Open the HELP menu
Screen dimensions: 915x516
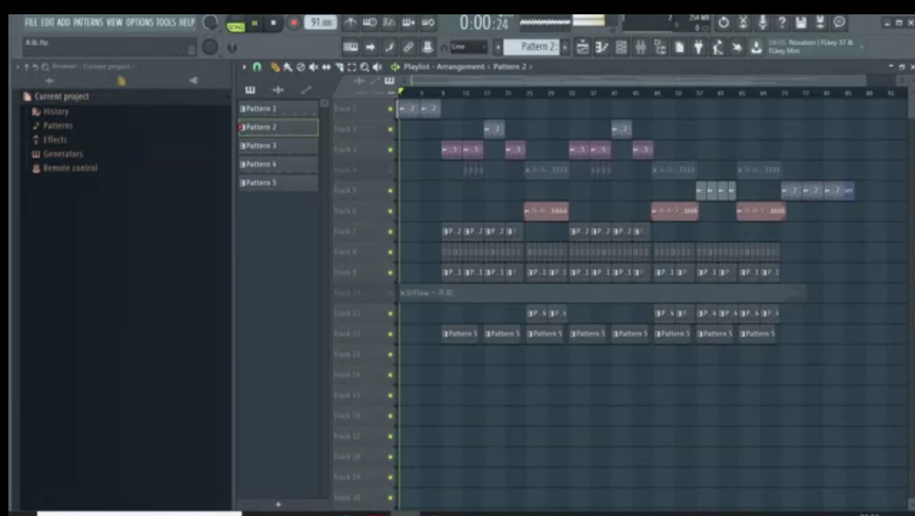(x=187, y=22)
